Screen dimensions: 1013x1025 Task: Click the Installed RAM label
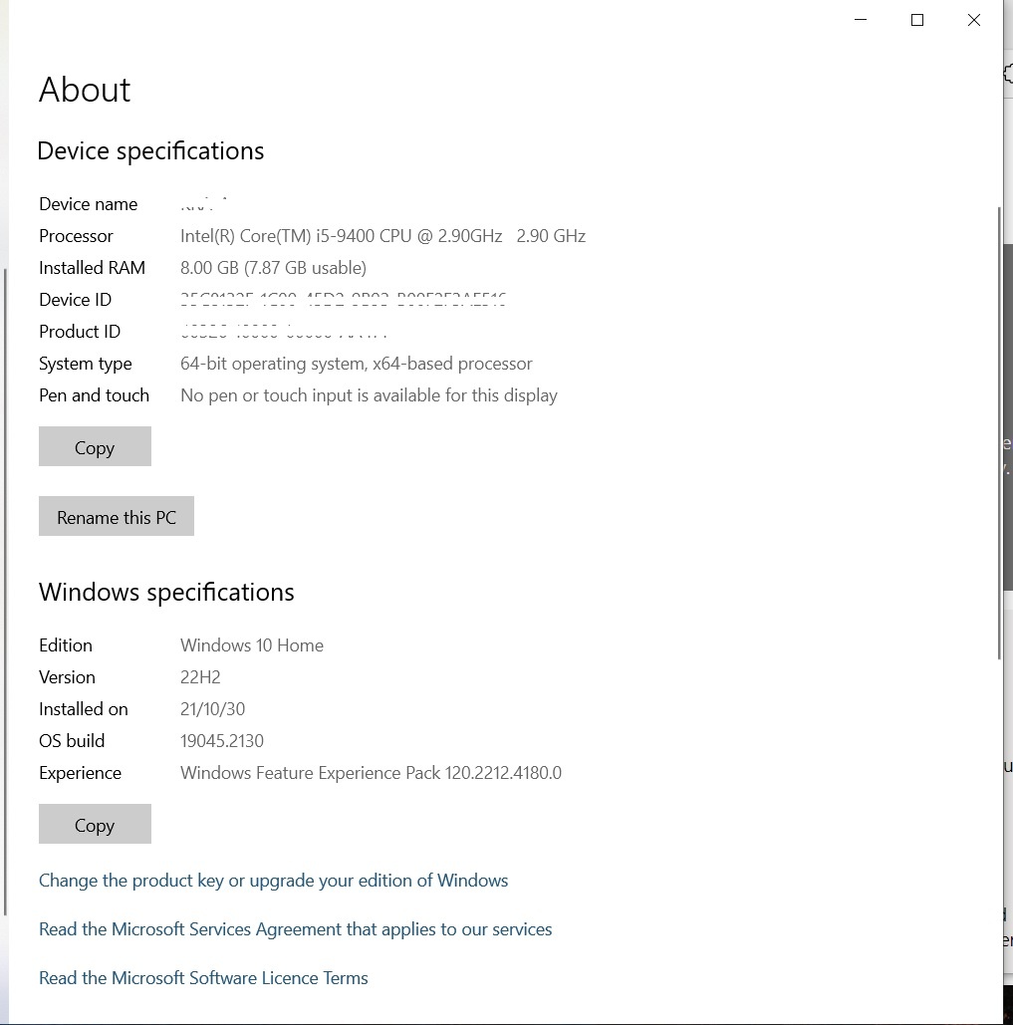click(93, 268)
